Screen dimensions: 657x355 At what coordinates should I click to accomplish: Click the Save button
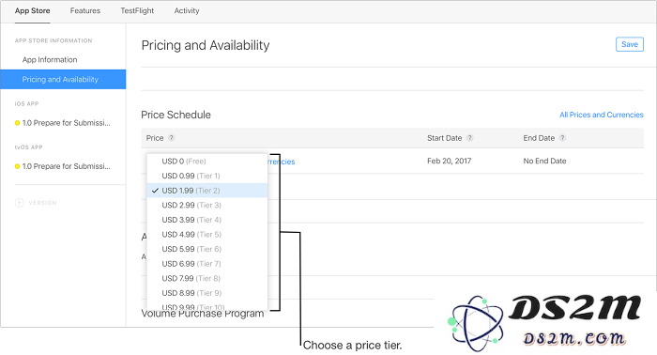630,44
